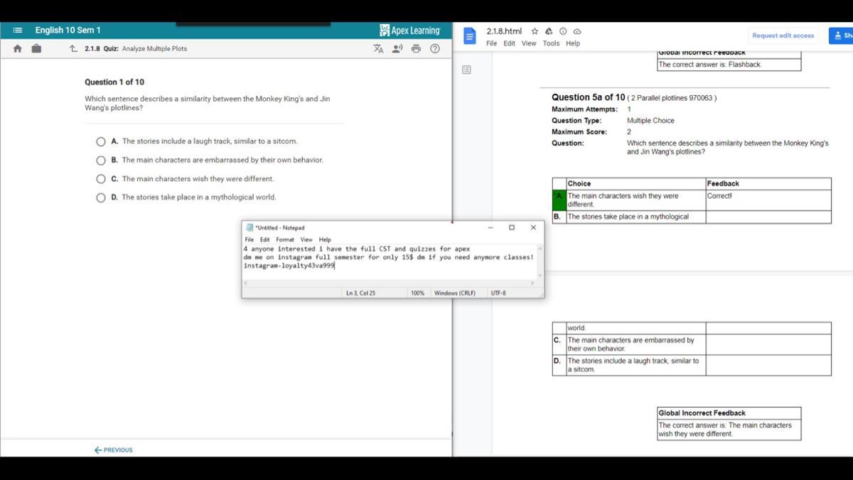Image resolution: width=853 pixels, height=480 pixels.
Task: Click the Notepad horizontal scrollbar
Action: tap(390, 283)
